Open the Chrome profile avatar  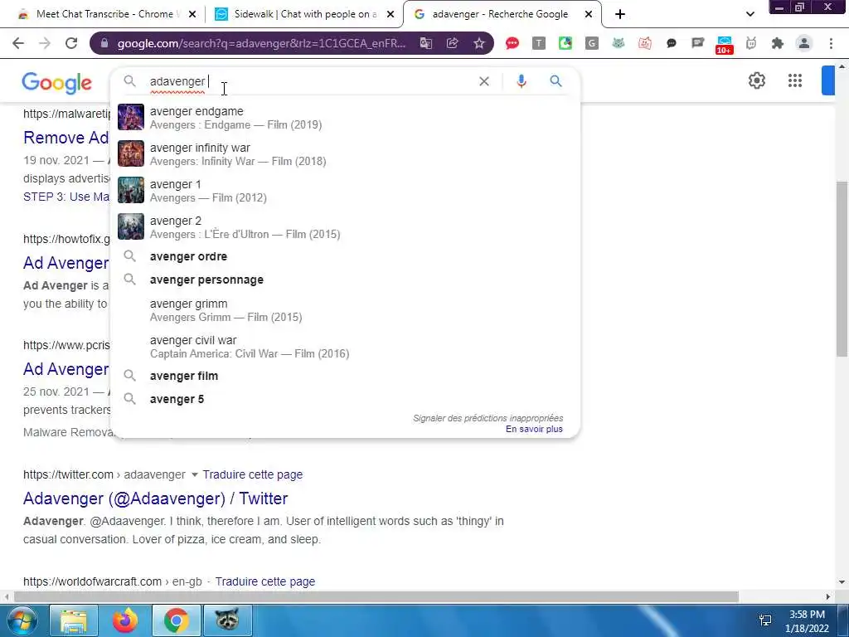point(804,43)
